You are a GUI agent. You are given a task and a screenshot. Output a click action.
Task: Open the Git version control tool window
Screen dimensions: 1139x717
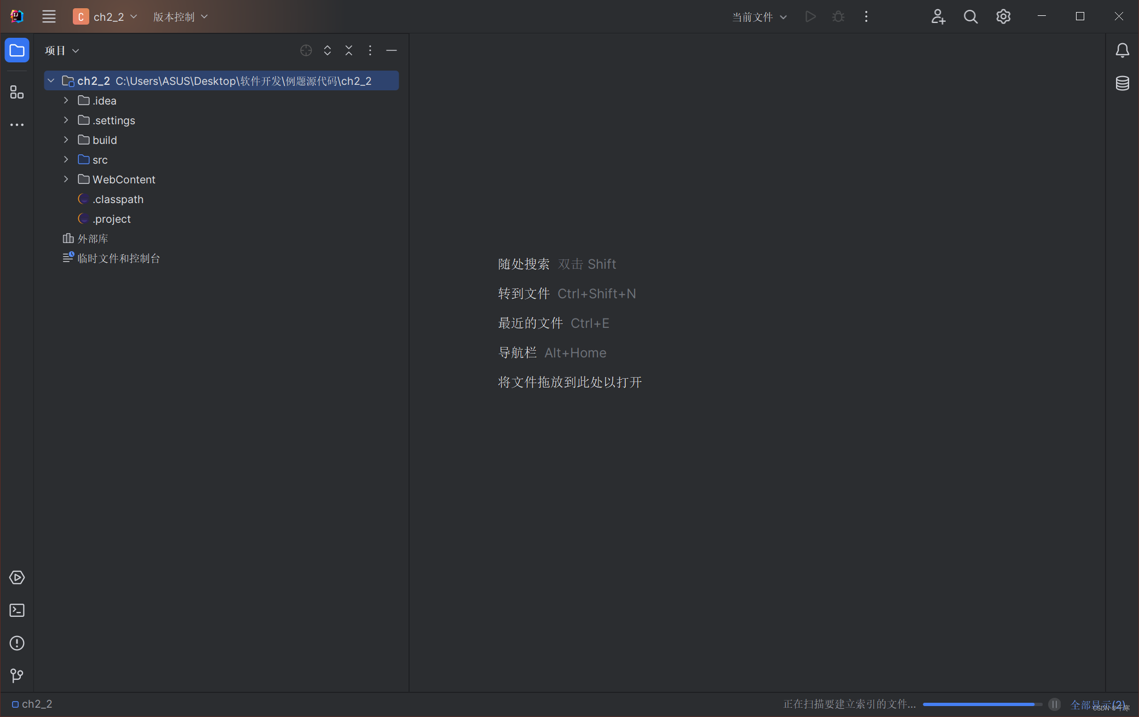17,675
